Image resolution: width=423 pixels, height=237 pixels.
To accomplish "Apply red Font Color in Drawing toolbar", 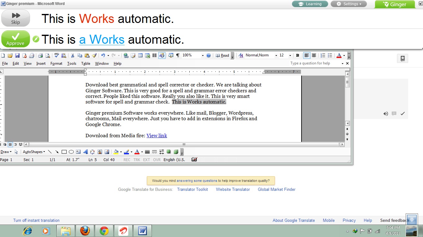I will [137, 152].
